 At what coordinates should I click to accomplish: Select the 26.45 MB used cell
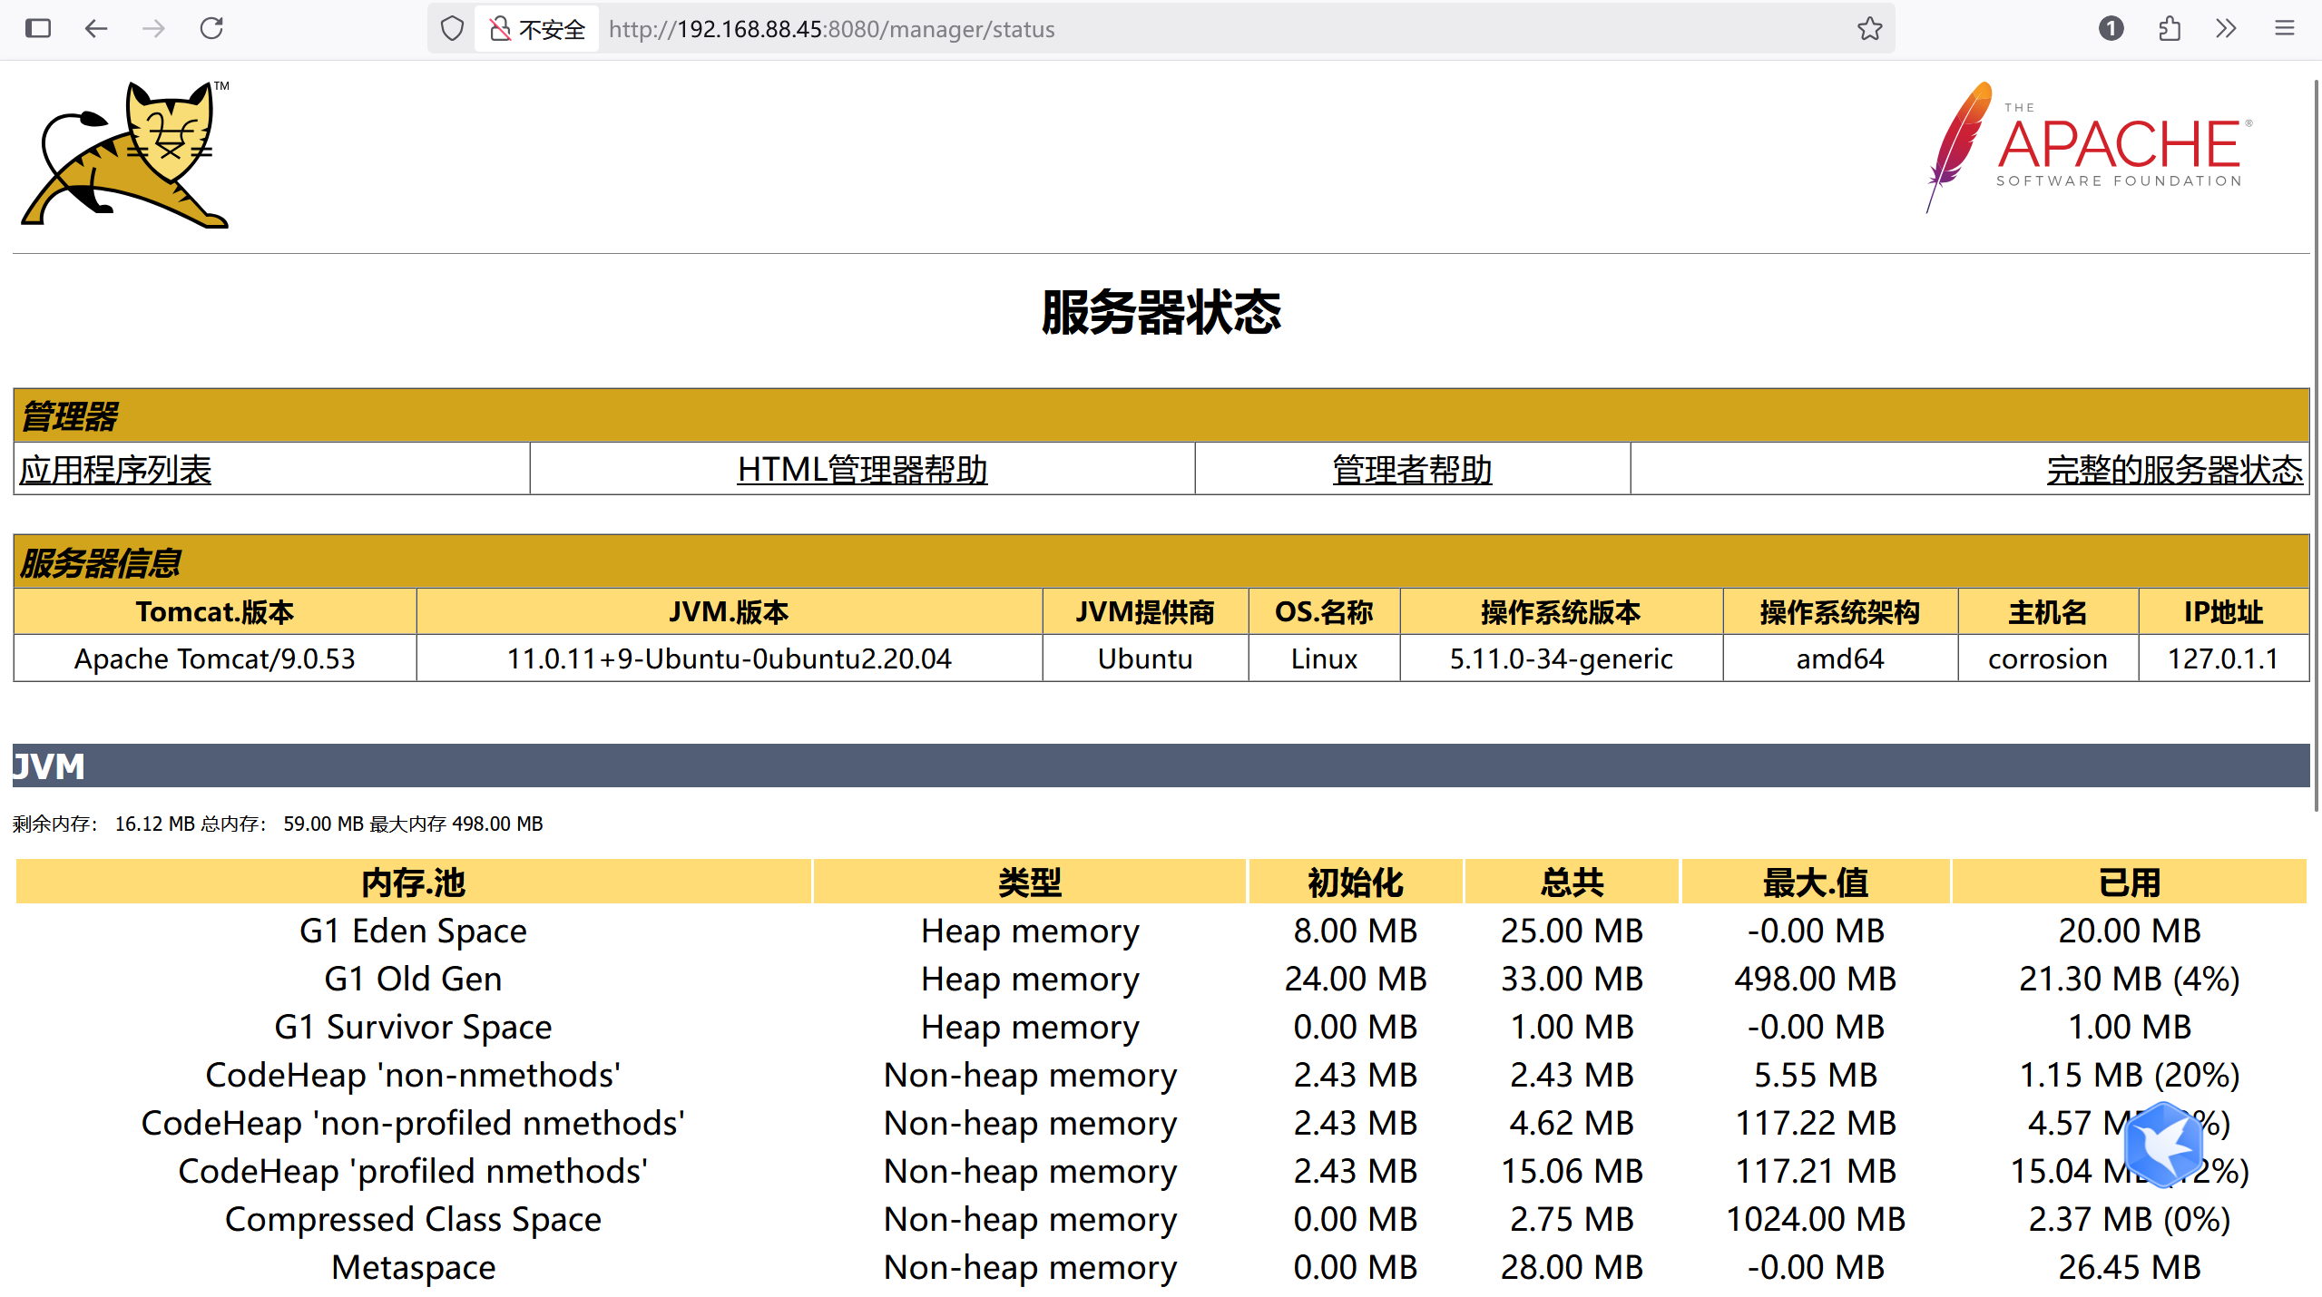tap(2130, 1267)
